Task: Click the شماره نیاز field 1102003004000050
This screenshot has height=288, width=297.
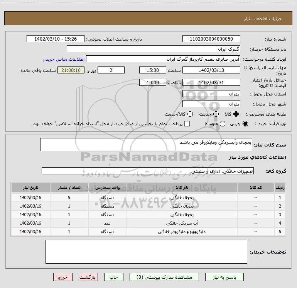Action: (211, 39)
